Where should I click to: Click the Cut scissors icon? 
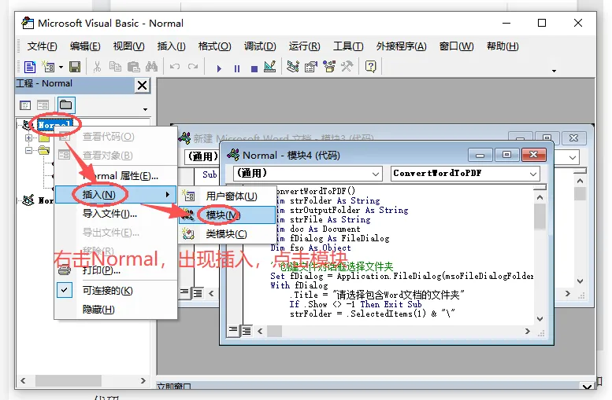[x=97, y=67]
